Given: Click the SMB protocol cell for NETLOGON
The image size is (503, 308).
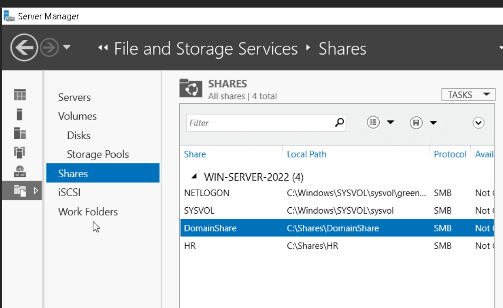Looking at the screenshot, I should coord(442,193).
